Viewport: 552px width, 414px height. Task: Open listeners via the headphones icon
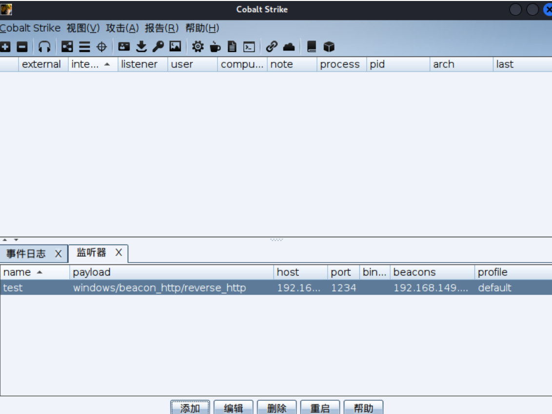point(44,47)
